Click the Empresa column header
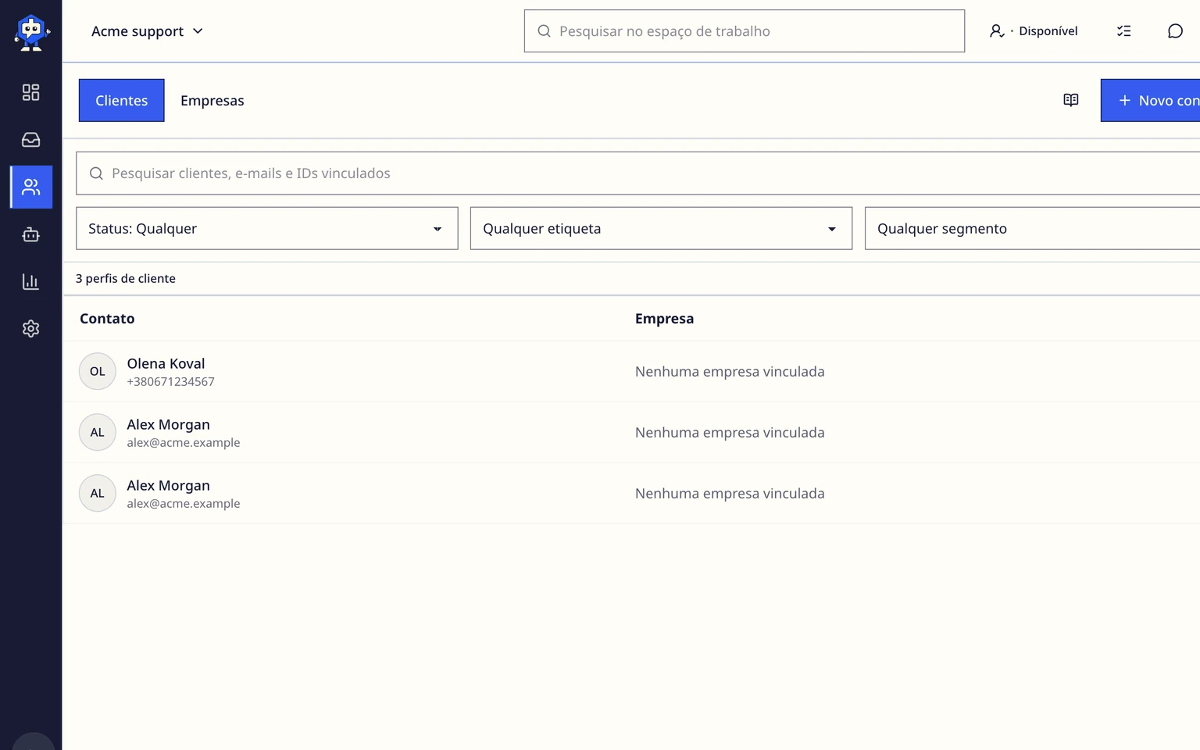The height and width of the screenshot is (750, 1200). click(x=665, y=319)
